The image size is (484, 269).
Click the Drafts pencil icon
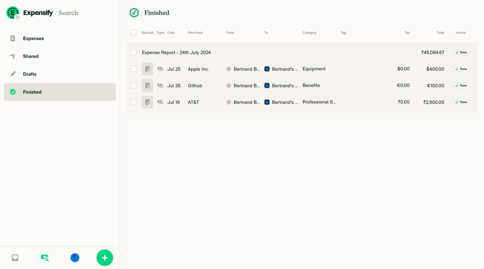pyautogui.click(x=13, y=74)
